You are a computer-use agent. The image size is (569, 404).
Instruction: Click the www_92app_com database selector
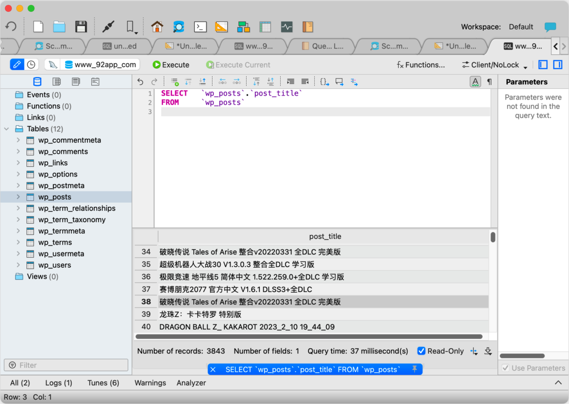click(101, 65)
